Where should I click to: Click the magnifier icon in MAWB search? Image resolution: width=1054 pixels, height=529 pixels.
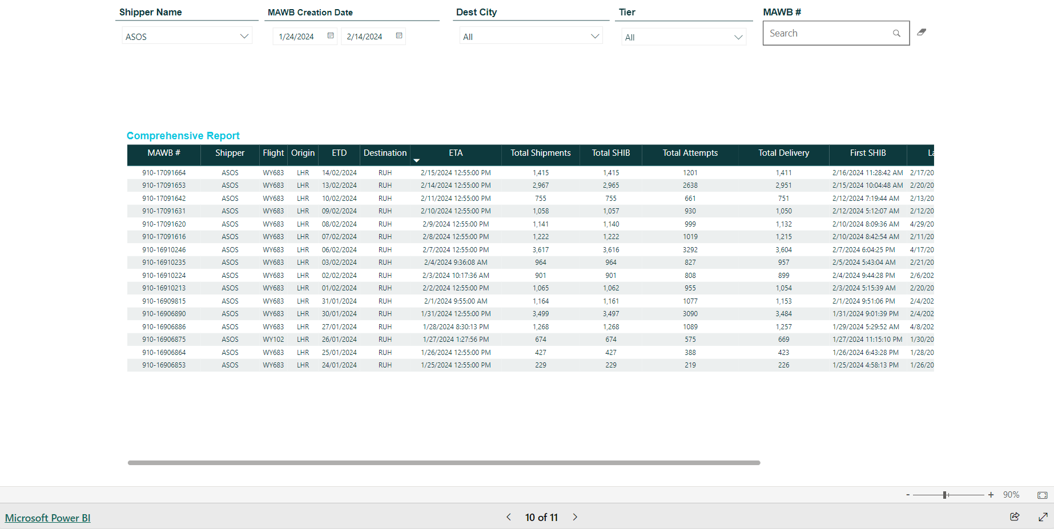[x=896, y=34]
